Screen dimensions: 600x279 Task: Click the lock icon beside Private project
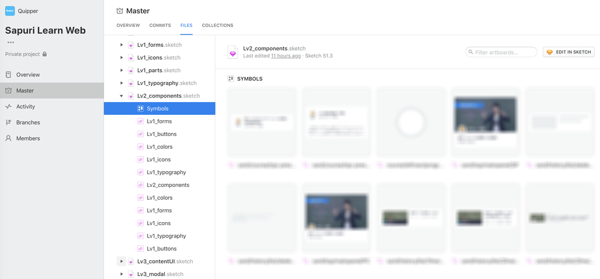(x=45, y=54)
